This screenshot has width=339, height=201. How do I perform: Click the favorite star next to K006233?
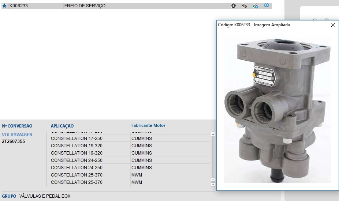click(5, 6)
